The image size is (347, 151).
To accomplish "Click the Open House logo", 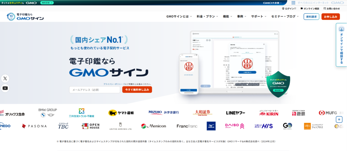I will tap(91, 126).
